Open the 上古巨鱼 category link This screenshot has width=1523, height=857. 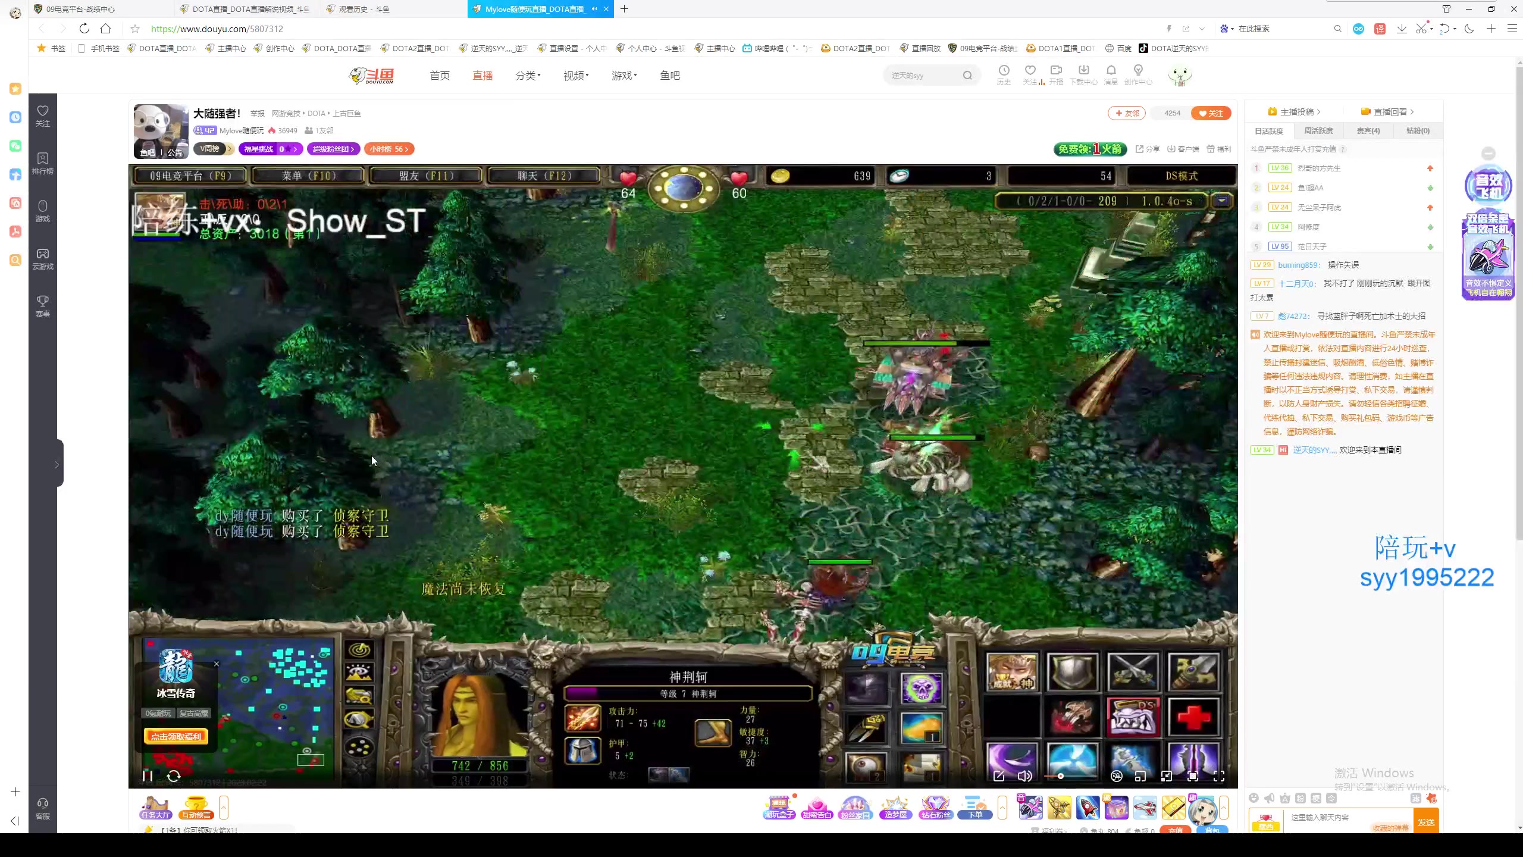(347, 113)
